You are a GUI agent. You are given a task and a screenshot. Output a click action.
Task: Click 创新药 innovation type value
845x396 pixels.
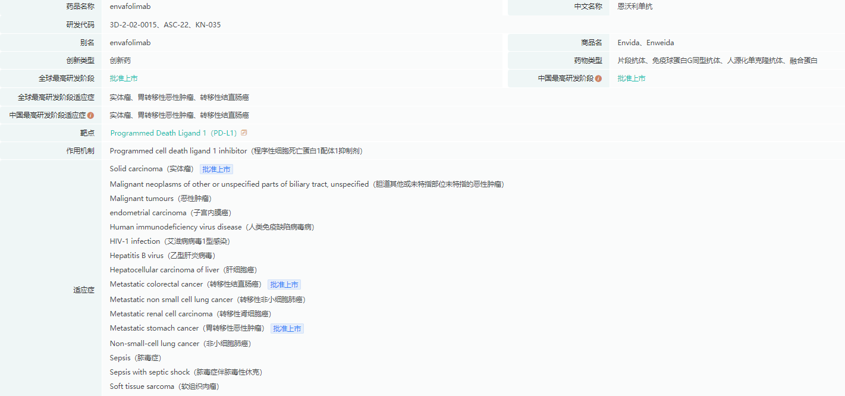[x=120, y=61]
